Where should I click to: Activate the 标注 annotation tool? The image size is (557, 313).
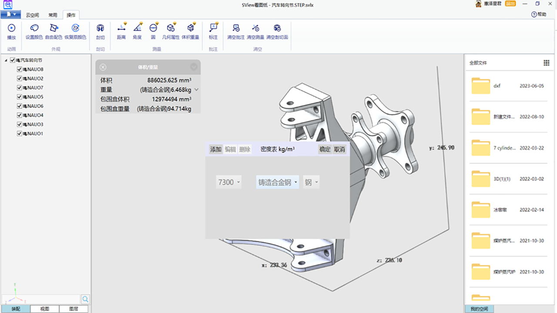[x=213, y=31]
